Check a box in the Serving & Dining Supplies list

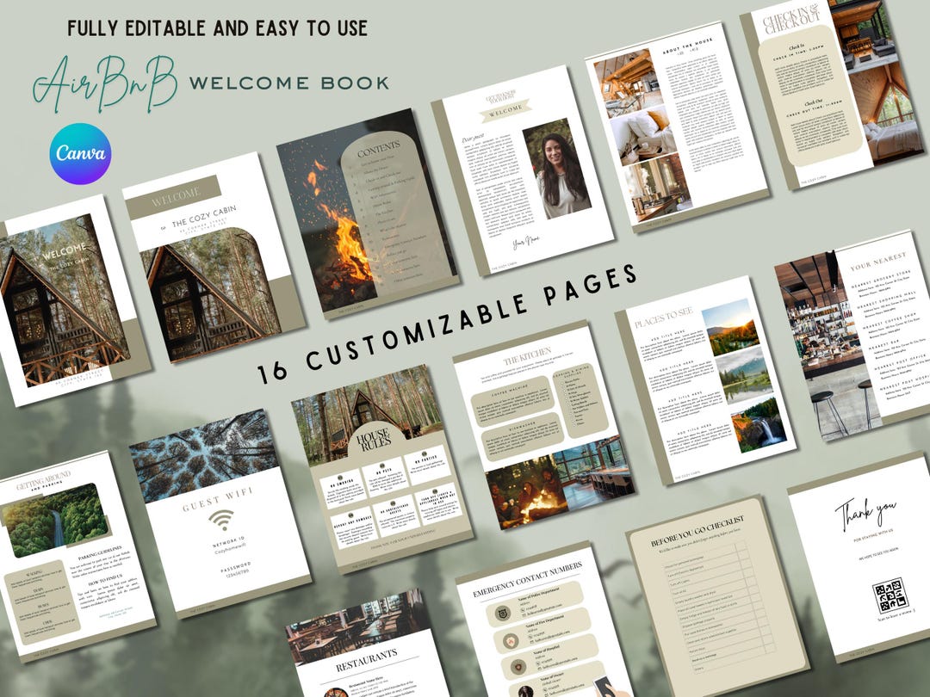click(x=563, y=383)
